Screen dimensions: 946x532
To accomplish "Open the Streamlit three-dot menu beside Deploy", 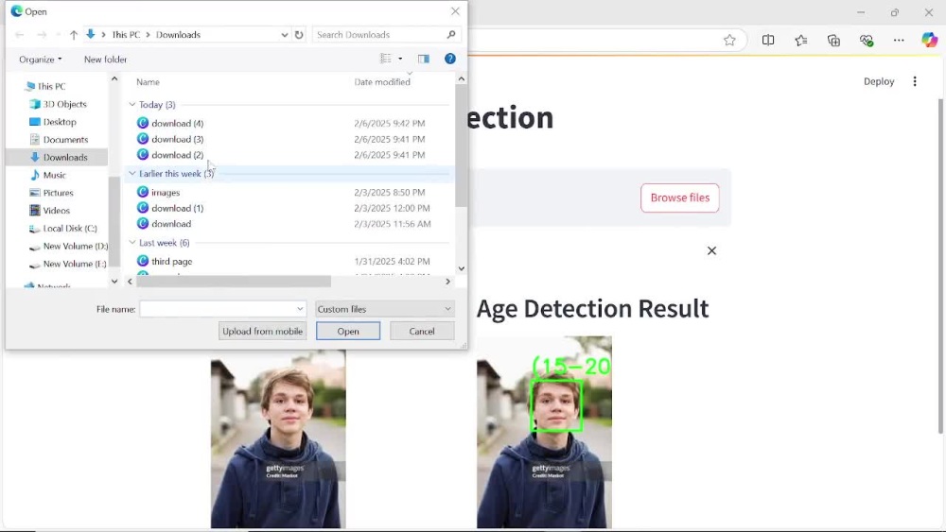I will tap(915, 81).
